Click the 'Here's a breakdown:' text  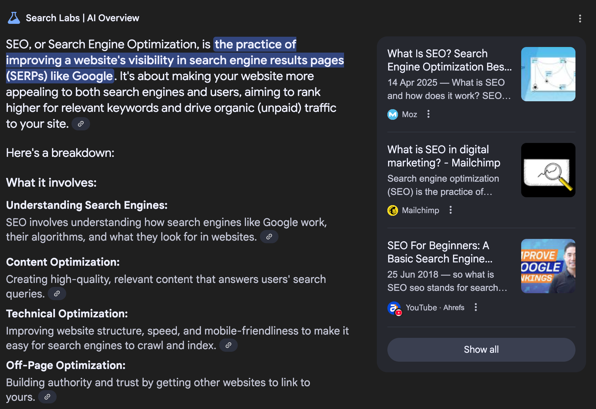[x=60, y=153]
